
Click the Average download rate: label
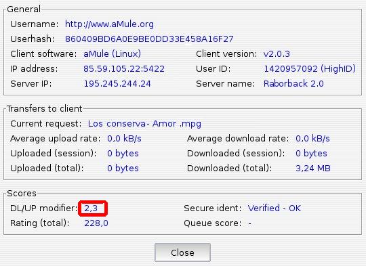pyautogui.click(x=238, y=139)
